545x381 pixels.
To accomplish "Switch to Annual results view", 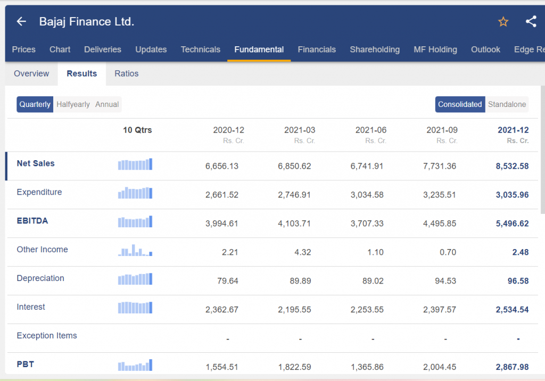I will [x=107, y=104].
